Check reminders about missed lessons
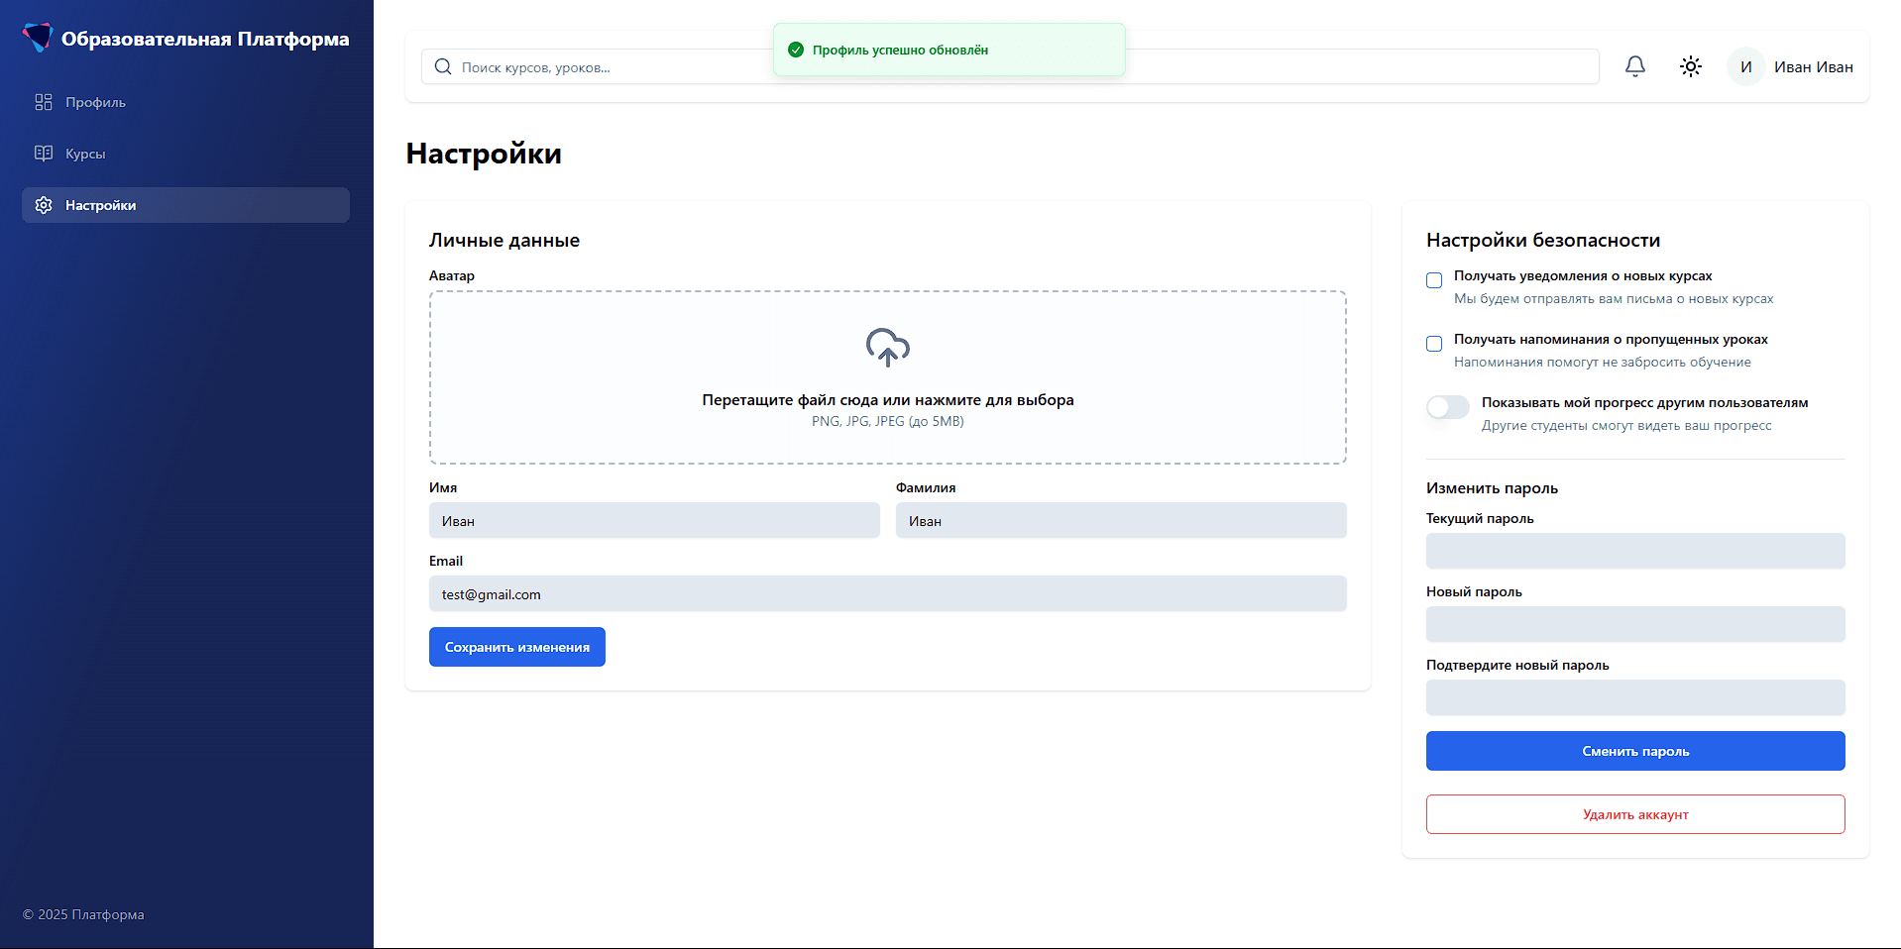 [x=1433, y=344]
